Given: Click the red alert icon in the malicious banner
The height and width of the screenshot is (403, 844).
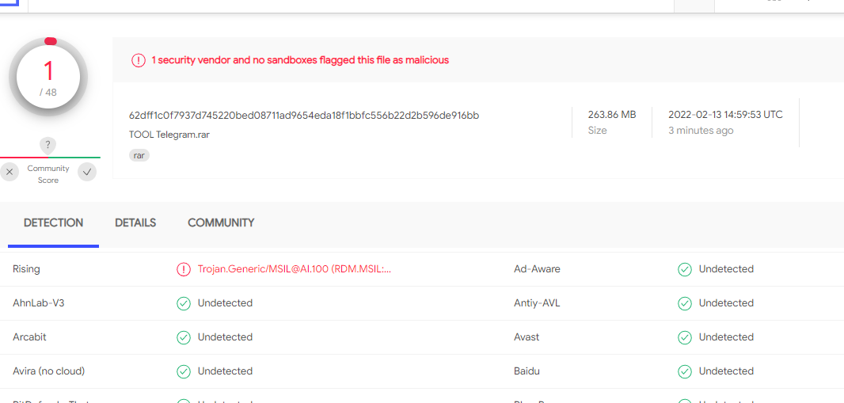Looking at the screenshot, I should pyautogui.click(x=139, y=60).
